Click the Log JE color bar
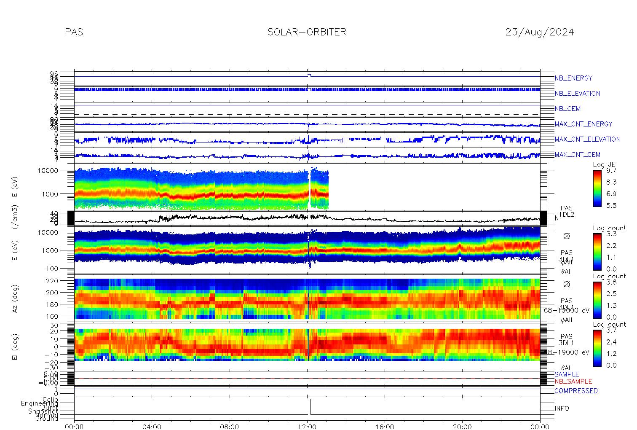This screenshot has height=430, width=637. [x=597, y=188]
